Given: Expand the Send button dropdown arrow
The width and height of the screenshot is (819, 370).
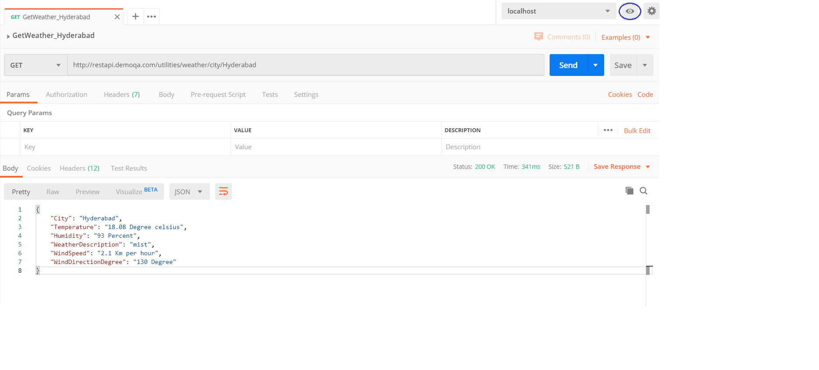Looking at the screenshot, I should pos(595,65).
